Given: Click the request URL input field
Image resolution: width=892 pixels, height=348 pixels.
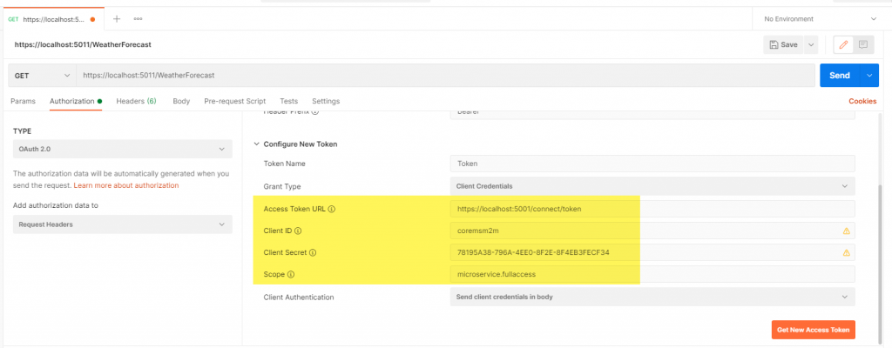Looking at the screenshot, I should point(445,75).
